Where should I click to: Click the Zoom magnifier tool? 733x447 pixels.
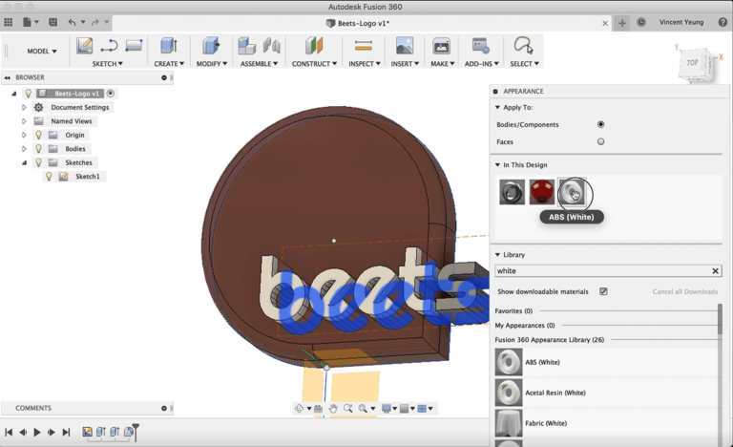(347, 408)
